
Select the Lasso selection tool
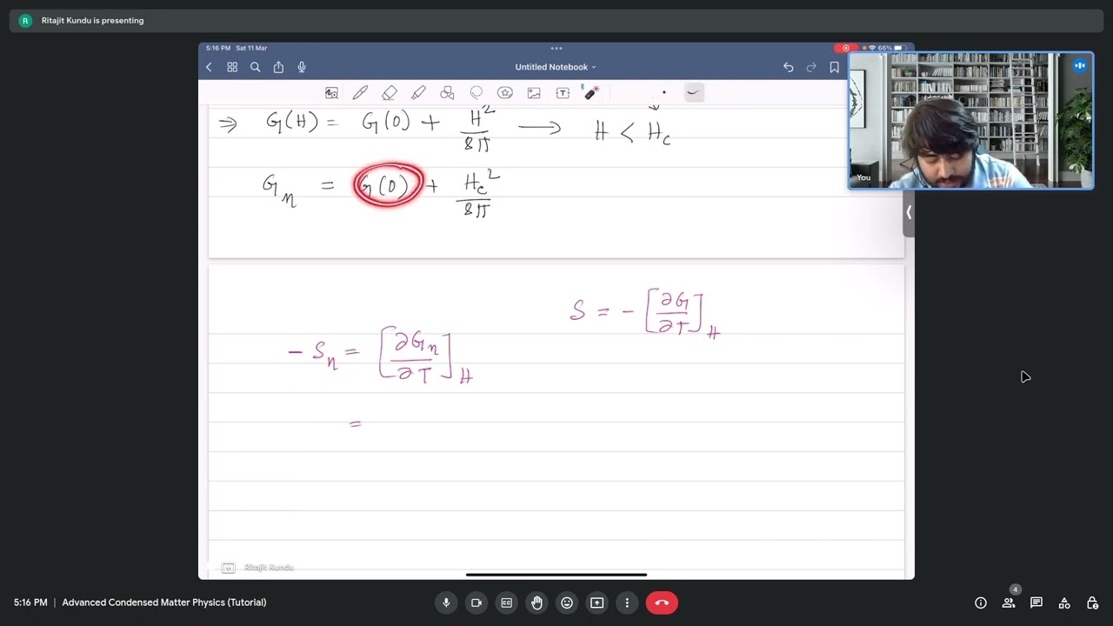click(x=477, y=93)
